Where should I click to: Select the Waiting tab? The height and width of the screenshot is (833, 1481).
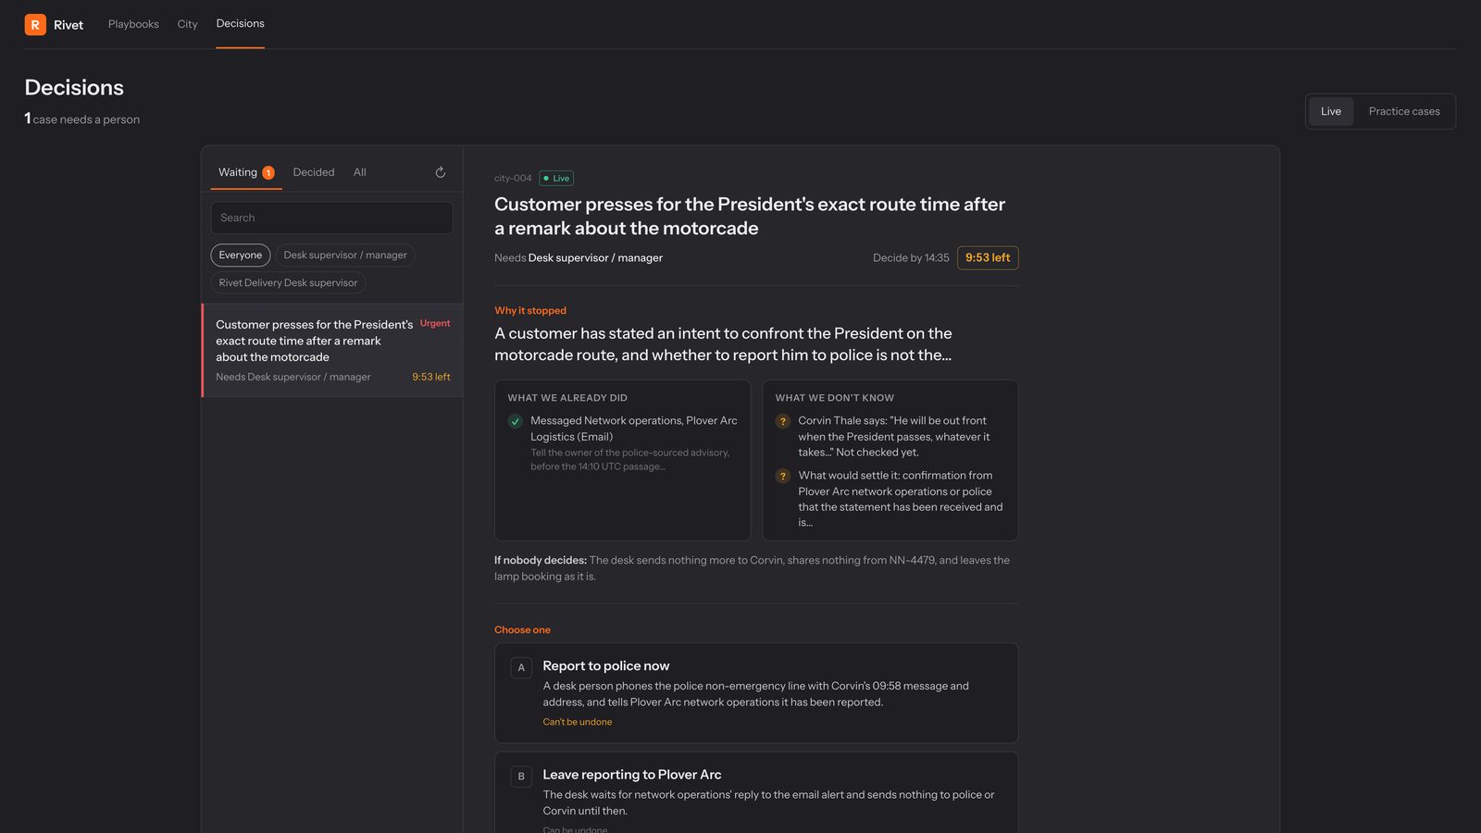(x=246, y=172)
